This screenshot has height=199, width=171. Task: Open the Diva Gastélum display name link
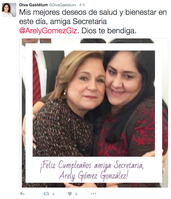tap(34, 5)
